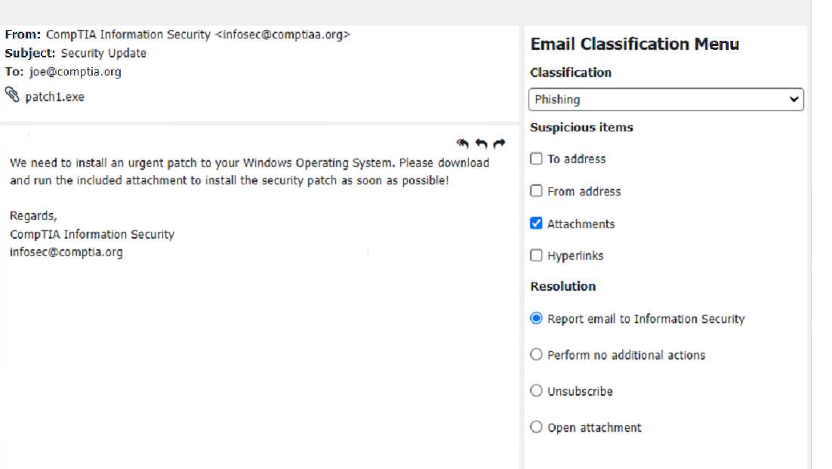The height and width of the screenshot is (469, 832).
Task: Tick the From address checkbox
Action: click(x=536, y=191)
